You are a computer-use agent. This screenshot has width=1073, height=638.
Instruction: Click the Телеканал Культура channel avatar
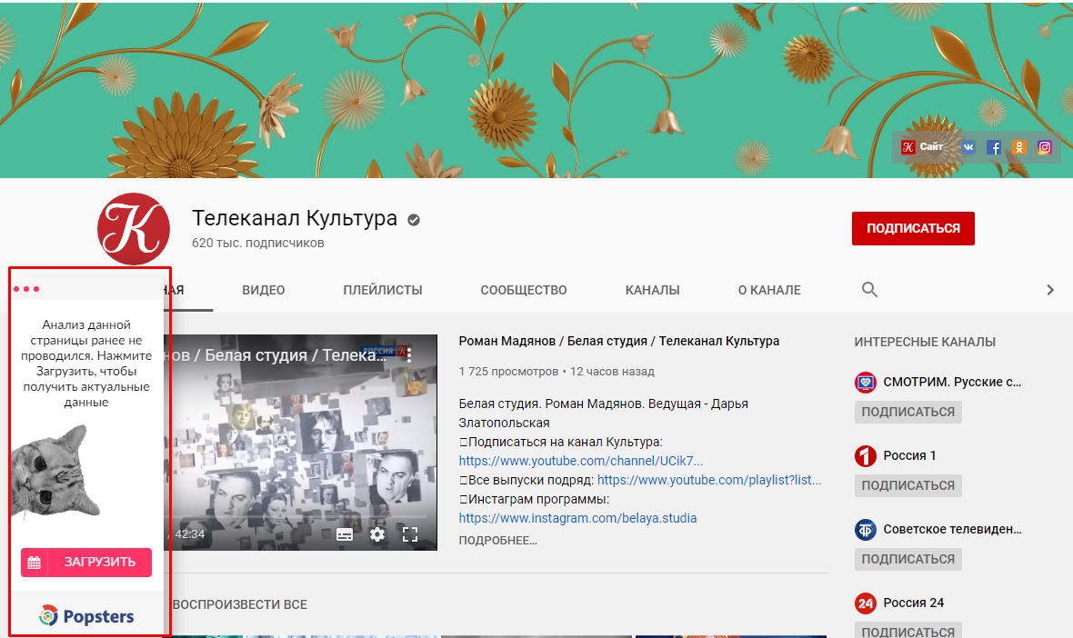point(134,229)
